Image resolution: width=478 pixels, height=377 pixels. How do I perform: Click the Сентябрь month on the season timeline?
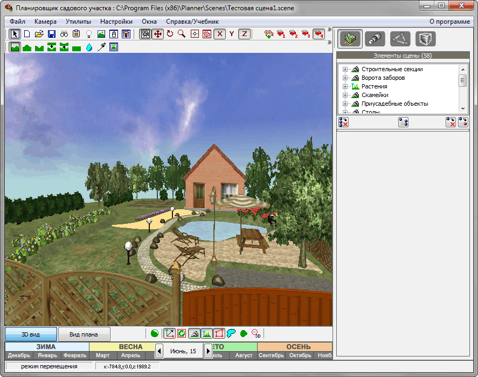271,355
